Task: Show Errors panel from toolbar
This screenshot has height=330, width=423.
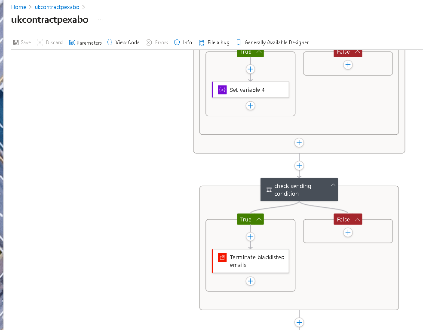Action: [157, 42]
